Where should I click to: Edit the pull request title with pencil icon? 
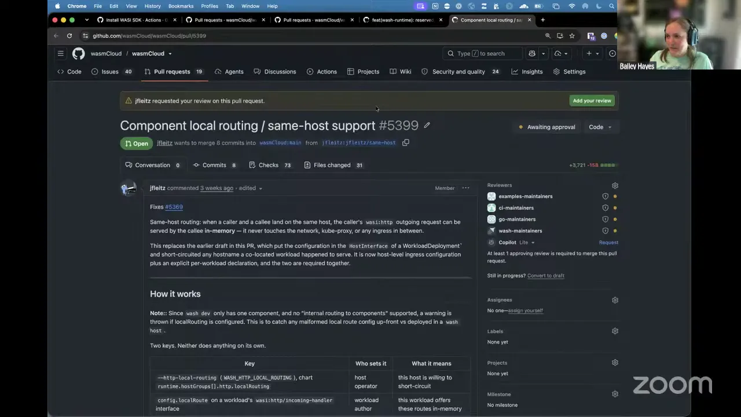[427, 125]
